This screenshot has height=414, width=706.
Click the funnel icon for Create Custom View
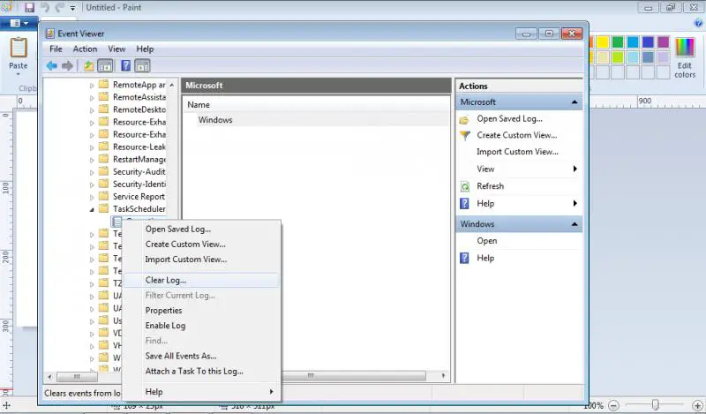(x=465, y=135)
